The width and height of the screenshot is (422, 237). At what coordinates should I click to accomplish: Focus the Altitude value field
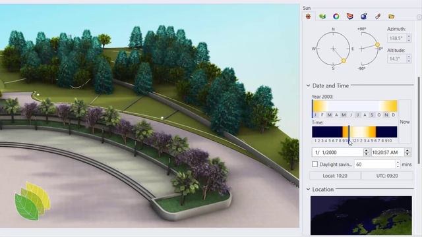click(x=396, y=59)
